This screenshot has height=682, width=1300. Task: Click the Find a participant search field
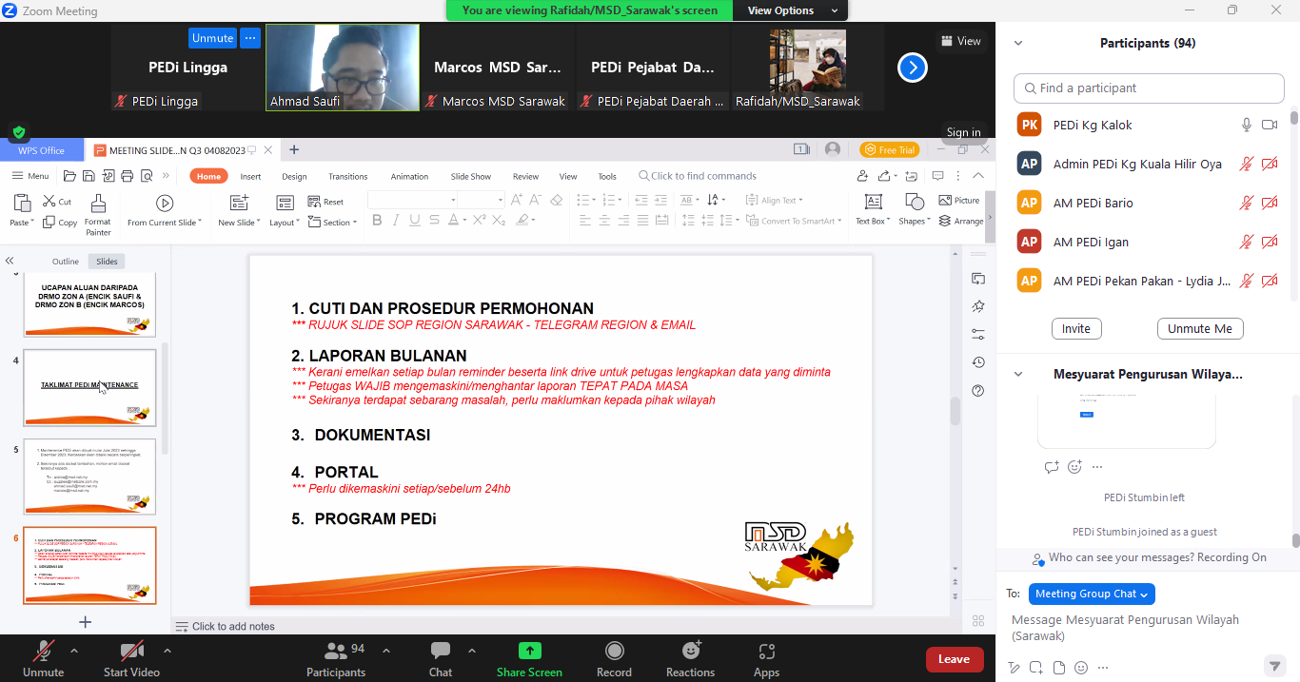click(x=1149, y=88)
